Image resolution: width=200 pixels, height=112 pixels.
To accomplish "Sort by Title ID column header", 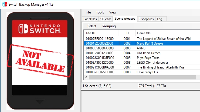I will 101,33.
